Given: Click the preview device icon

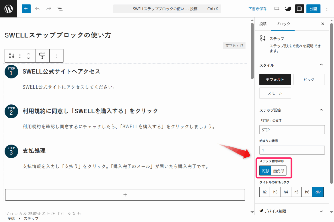Looking at the screenshot, I should tap(277, 9).
